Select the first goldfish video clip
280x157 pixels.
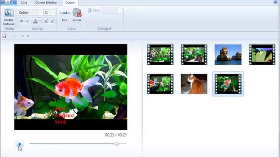point(160,55)
